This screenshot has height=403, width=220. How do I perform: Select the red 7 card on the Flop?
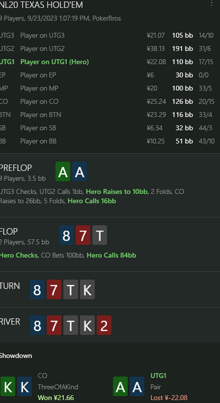point(83,235)
